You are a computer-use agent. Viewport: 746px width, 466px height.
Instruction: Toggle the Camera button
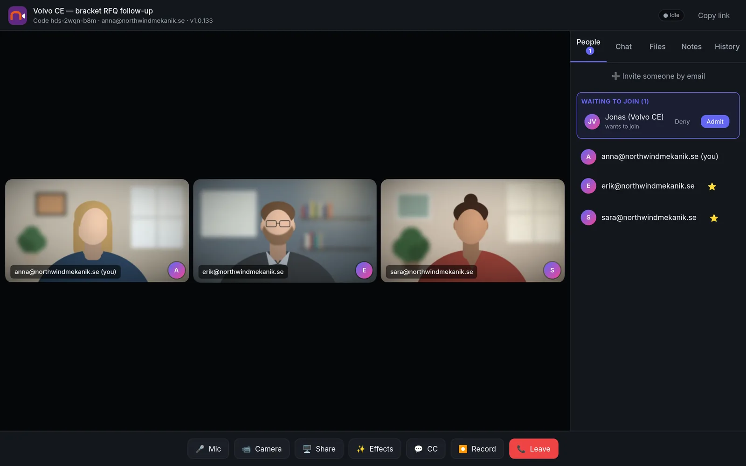(262, 449)
